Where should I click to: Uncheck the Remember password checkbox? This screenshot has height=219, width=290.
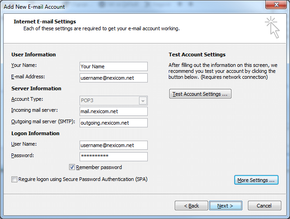pos(72,167)
